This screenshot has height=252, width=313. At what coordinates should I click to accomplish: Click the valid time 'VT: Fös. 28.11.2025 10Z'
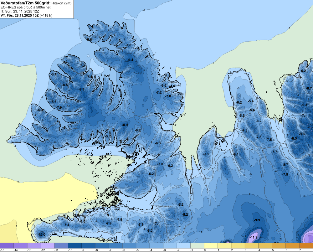click(x=19, y=15)
